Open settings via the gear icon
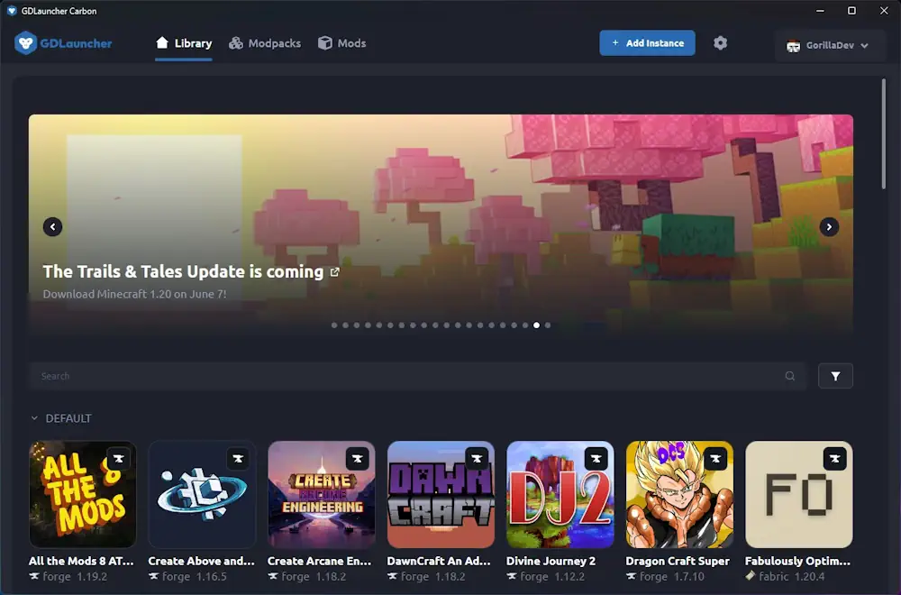Screen dimensions: 901x595 coord(720,42)
